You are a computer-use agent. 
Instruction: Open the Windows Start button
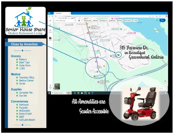click(49, 93)
